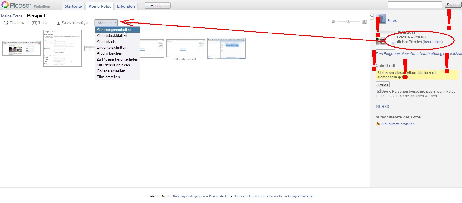Click the Teilen envelope icon in toolbar

pyautogui.click(x=35, y=23)
